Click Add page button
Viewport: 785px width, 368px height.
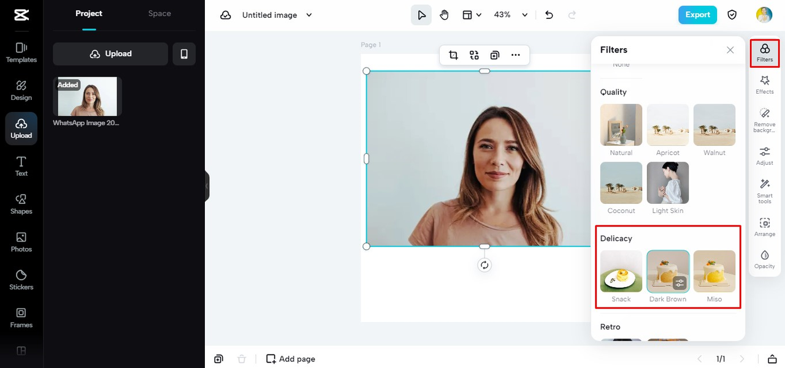pyautogui.click(x=291, y=359)
